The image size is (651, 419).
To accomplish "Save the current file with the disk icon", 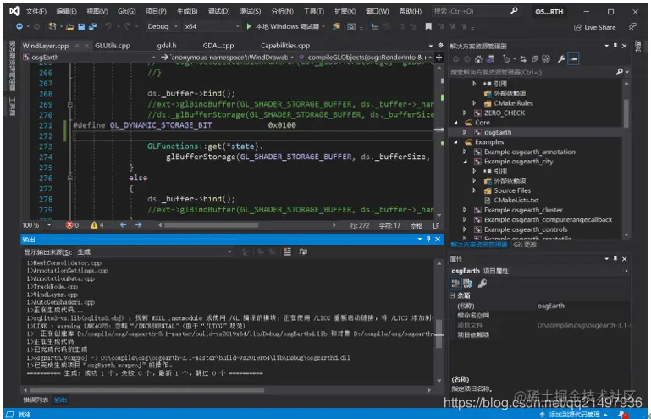I will click(81, 26).
